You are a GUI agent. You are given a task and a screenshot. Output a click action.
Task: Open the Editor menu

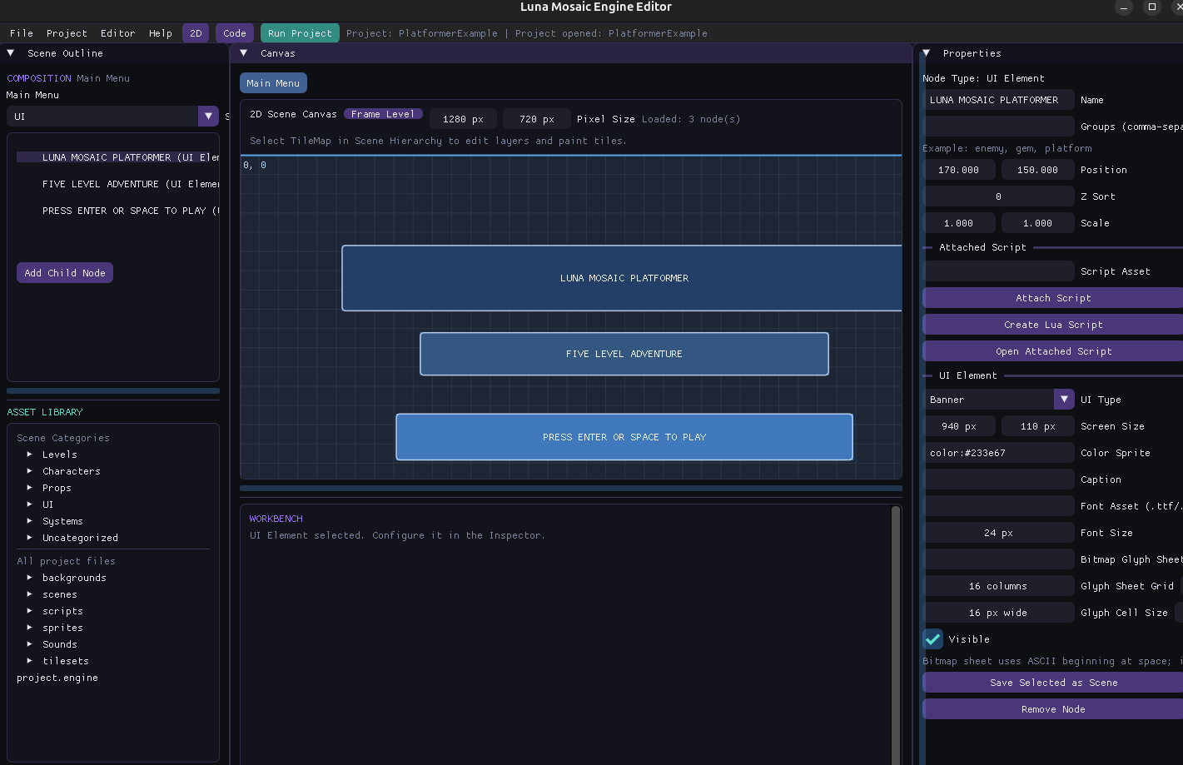tap(117, 33)
